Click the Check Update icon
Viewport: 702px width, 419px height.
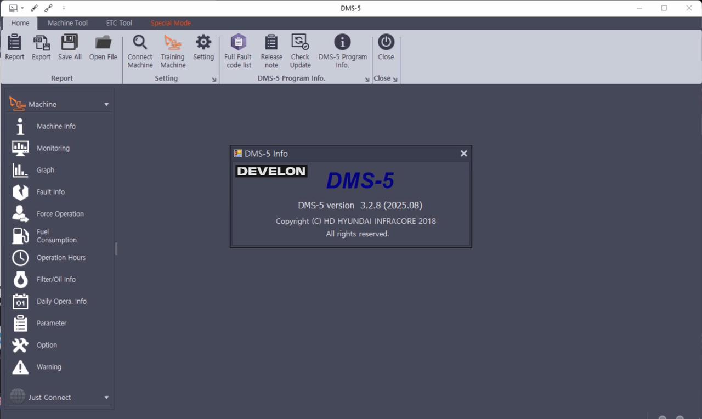[300, 43]
